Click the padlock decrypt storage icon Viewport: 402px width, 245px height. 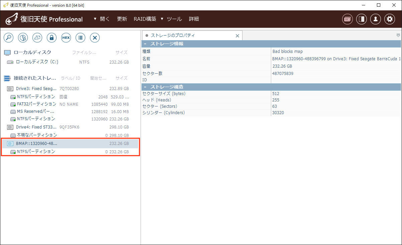coord(52,37)
